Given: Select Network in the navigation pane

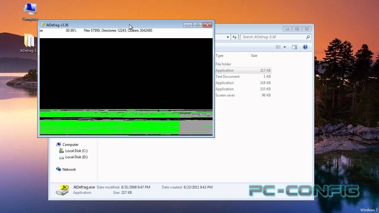Looking at the screenshot, I should [x=69, y=170].
